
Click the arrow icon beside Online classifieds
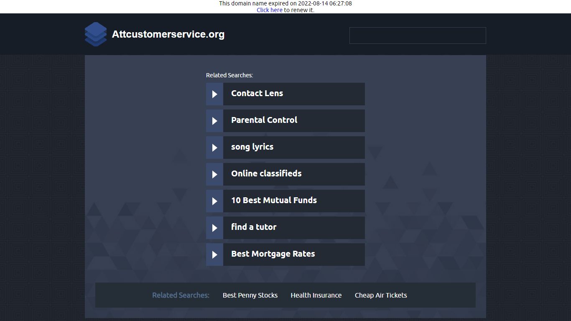click(214, 174)
